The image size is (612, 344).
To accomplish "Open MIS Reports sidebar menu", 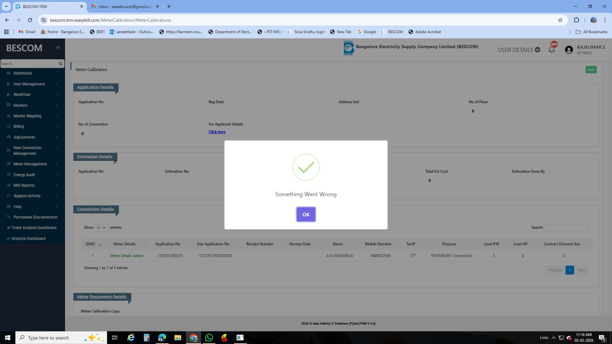I will point(24,185).
